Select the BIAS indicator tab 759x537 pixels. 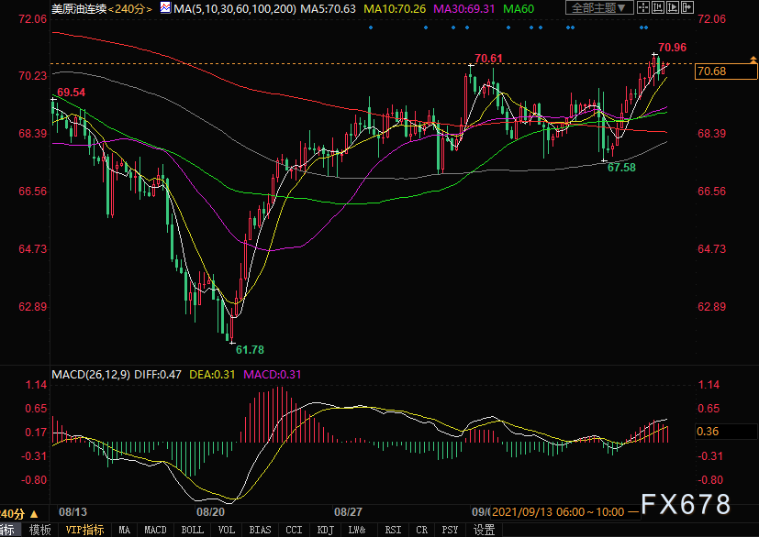click(260, 530)
